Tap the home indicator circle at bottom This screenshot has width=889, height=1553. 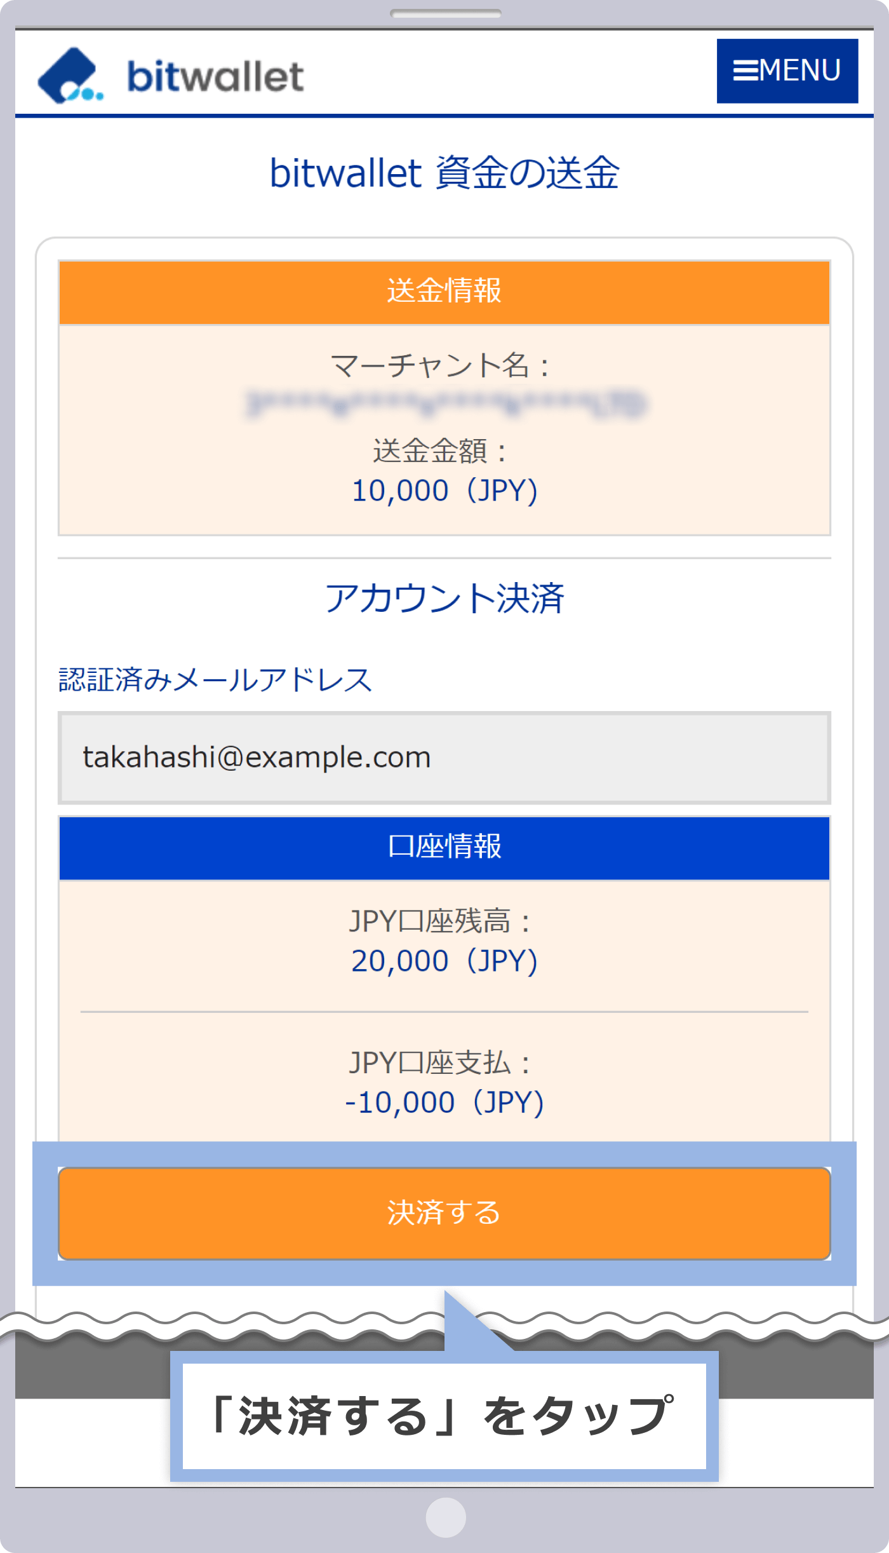(444, 1519)
